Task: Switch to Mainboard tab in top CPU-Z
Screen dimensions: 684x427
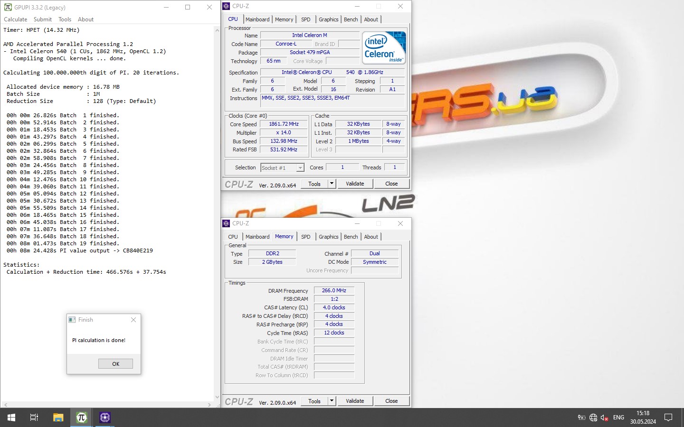Action: (257, 19)
